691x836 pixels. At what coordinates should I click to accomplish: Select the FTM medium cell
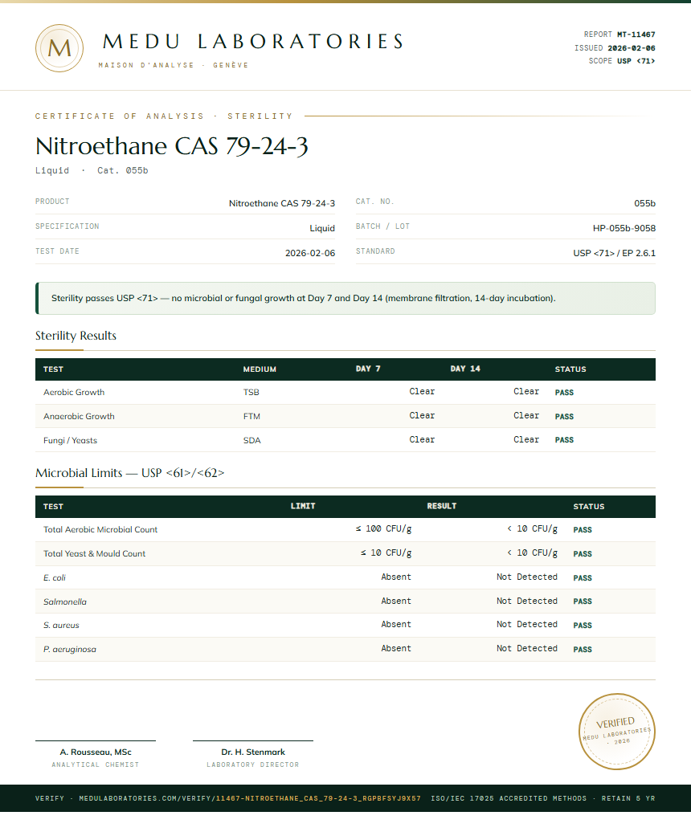251,417
